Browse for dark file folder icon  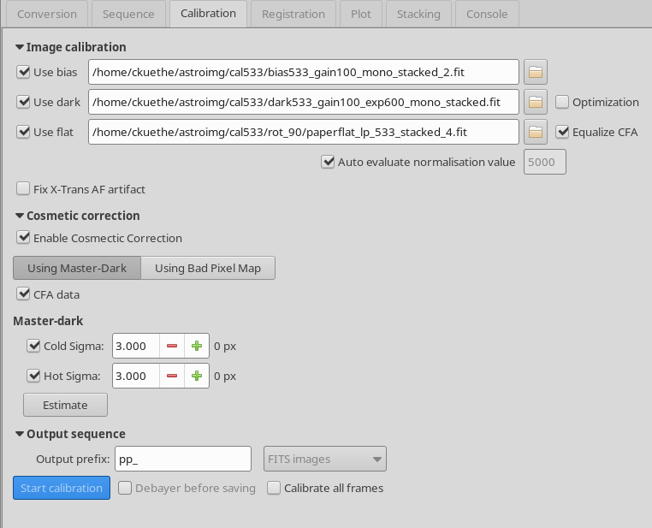(x=535, y=102)
